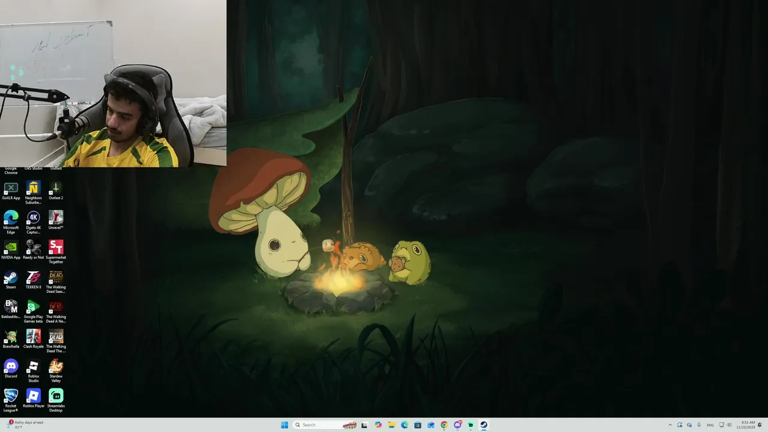Select the BakkesMod desktop icon

(x=11, y=310)
